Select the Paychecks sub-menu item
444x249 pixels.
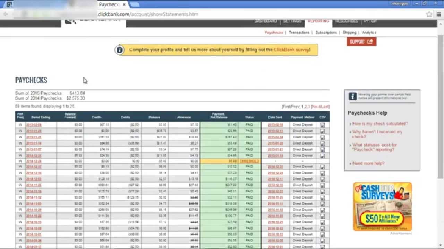click(274, 33)
